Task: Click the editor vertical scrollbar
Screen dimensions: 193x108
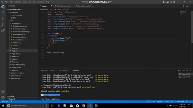Action: tap(192, 26)
